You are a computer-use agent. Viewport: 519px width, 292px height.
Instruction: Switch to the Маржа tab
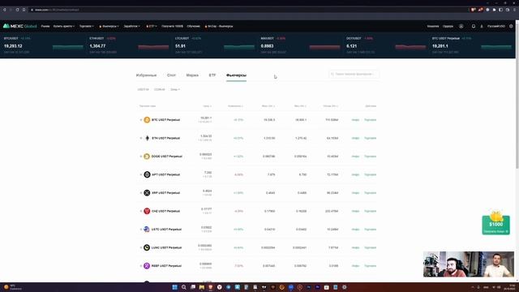[x=192, y=75]
